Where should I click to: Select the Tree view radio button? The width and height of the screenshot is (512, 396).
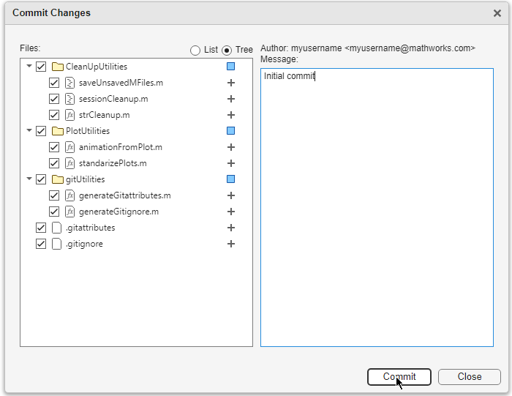[227, 51]
